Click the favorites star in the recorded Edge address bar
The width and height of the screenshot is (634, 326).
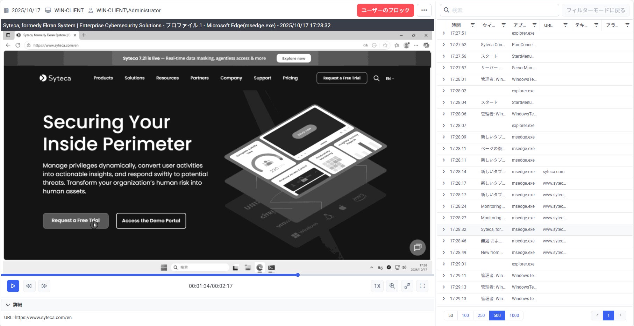[385, 45]
